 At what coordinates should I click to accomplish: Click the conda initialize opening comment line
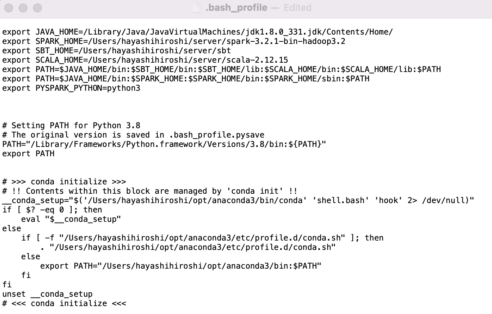click(x=64, y=182)
